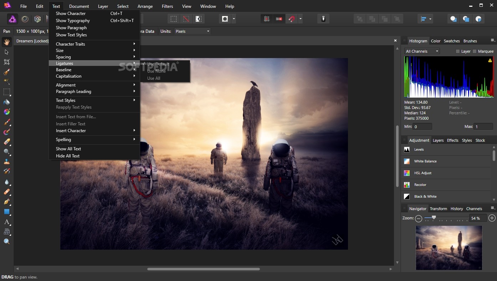The image size is (497, 281).
Task: Switch to the Layers tab
Action: point(438,140)
